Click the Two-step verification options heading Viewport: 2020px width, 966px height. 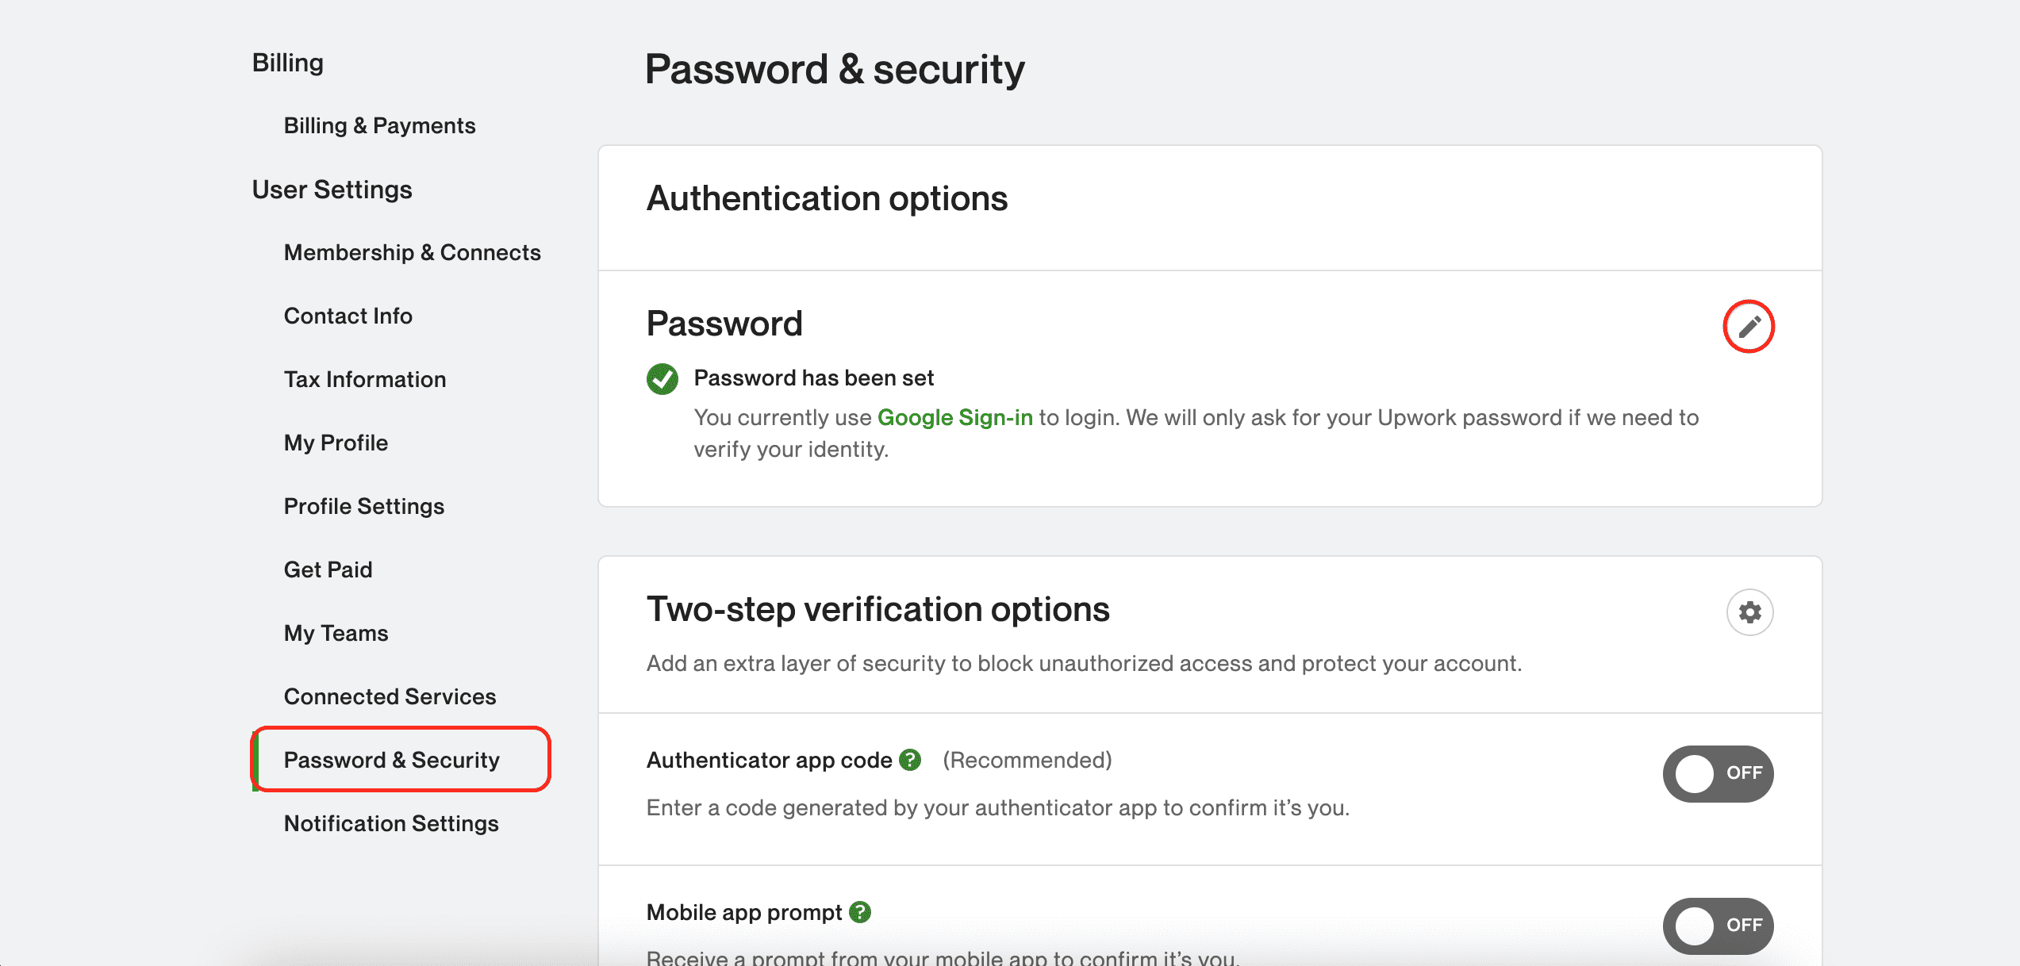click(878, 609)
